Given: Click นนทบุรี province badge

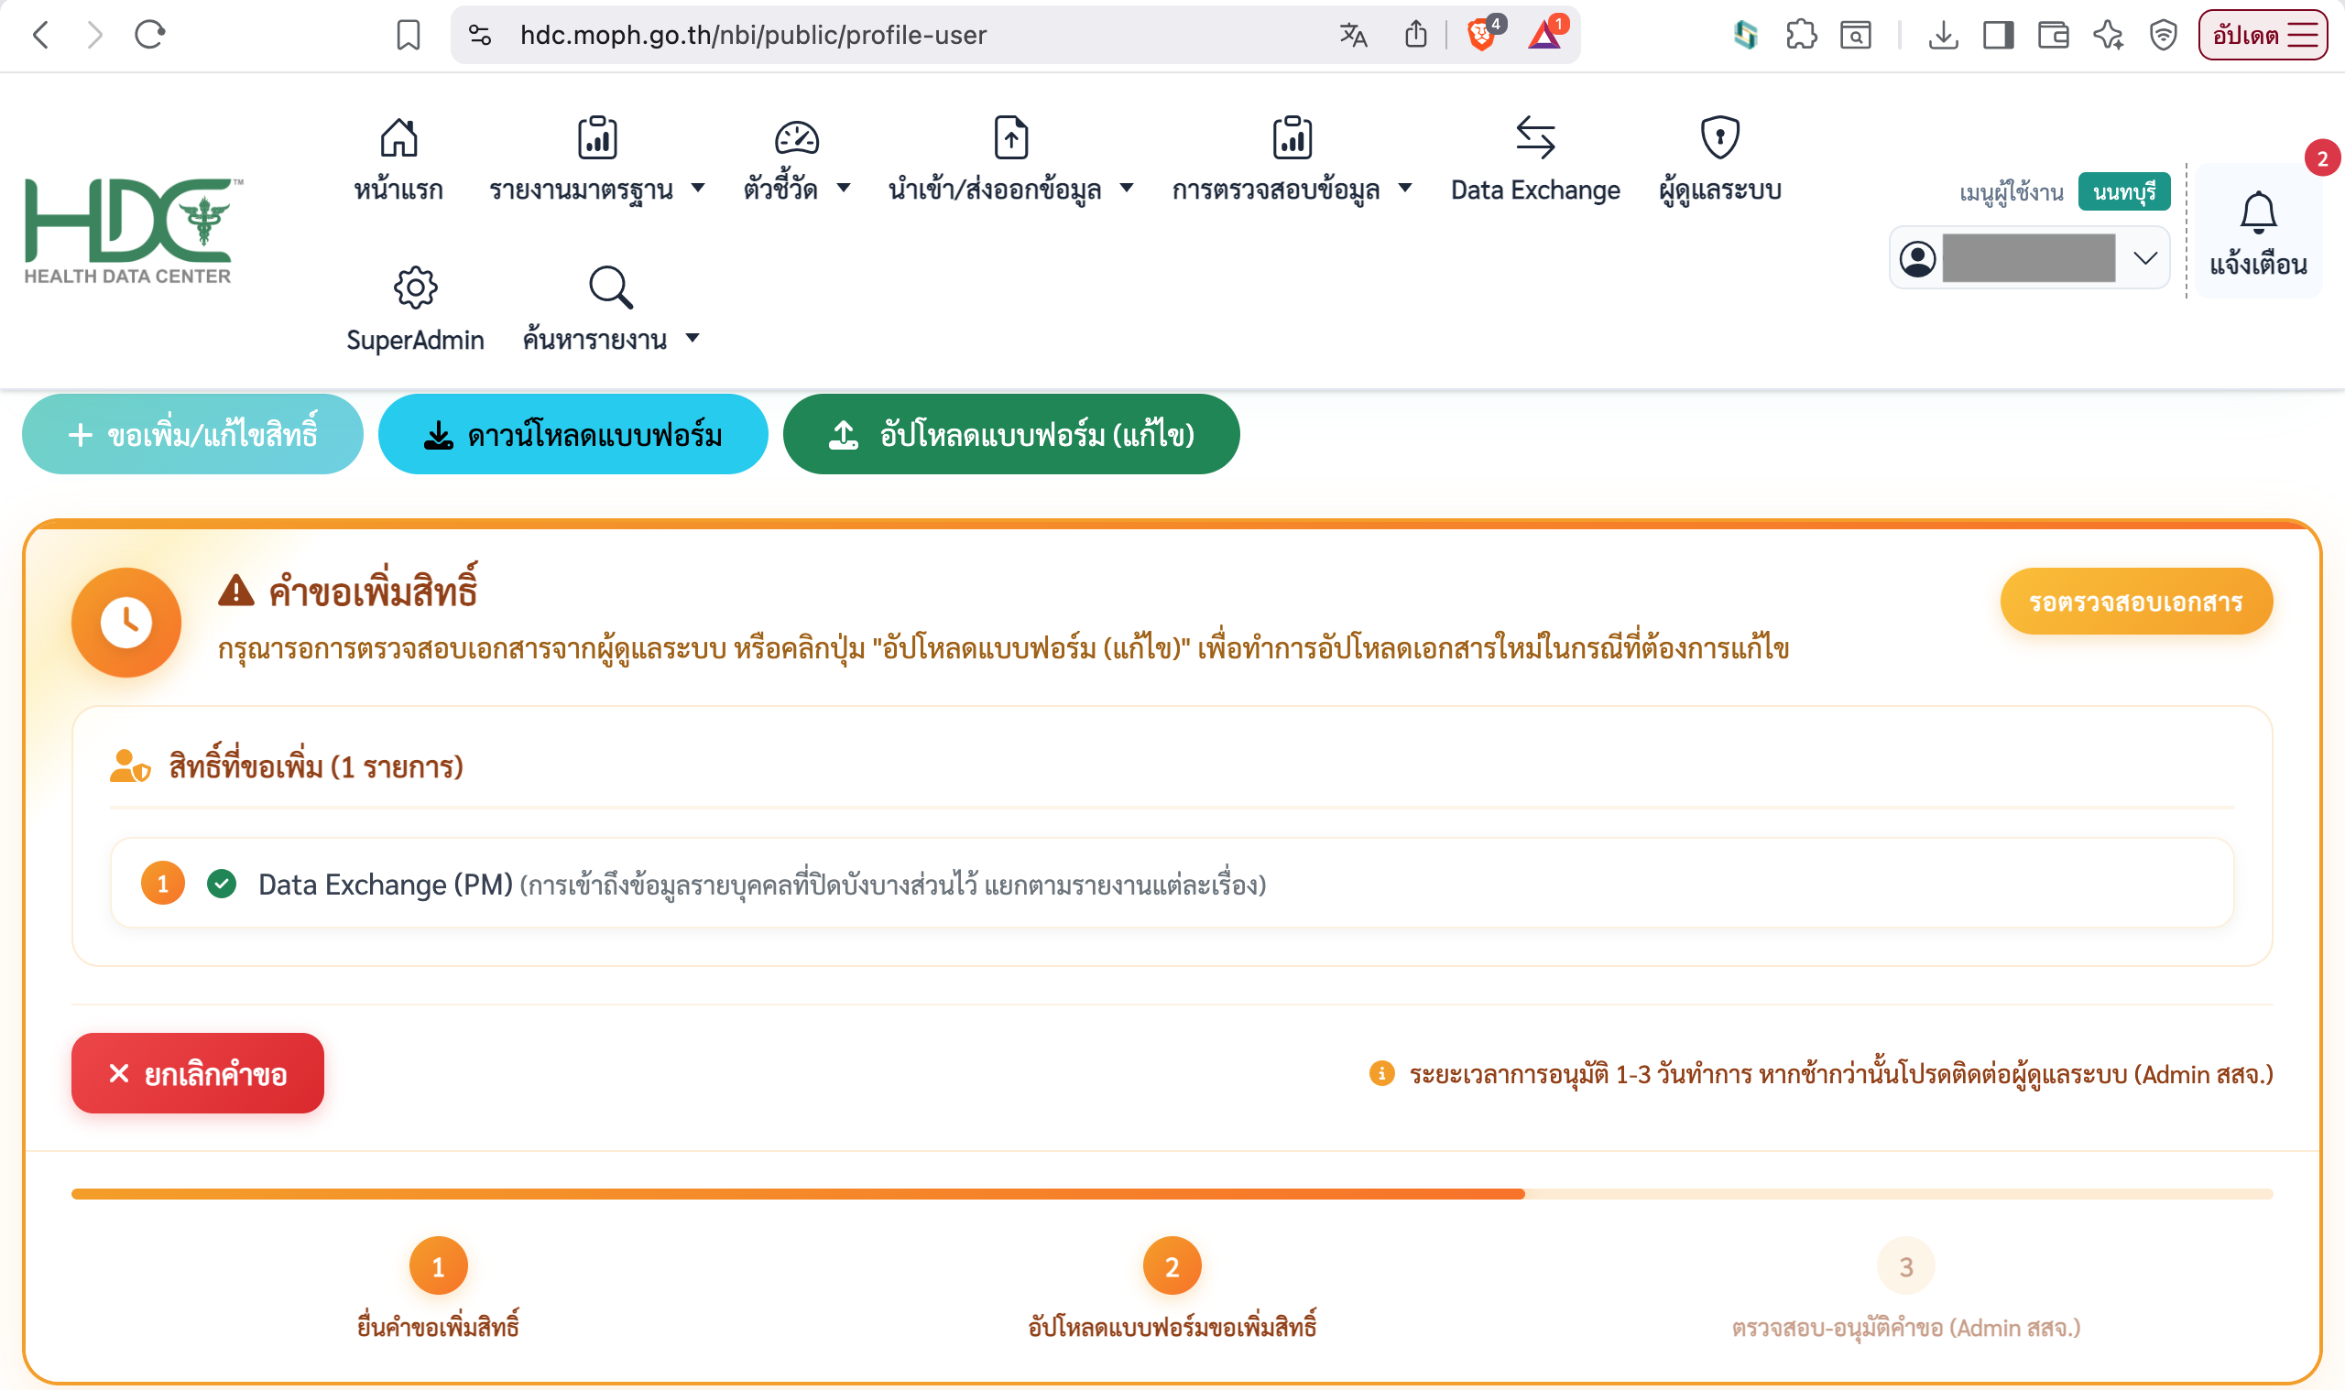Looking at the screenshot, I should [2124, 192].
